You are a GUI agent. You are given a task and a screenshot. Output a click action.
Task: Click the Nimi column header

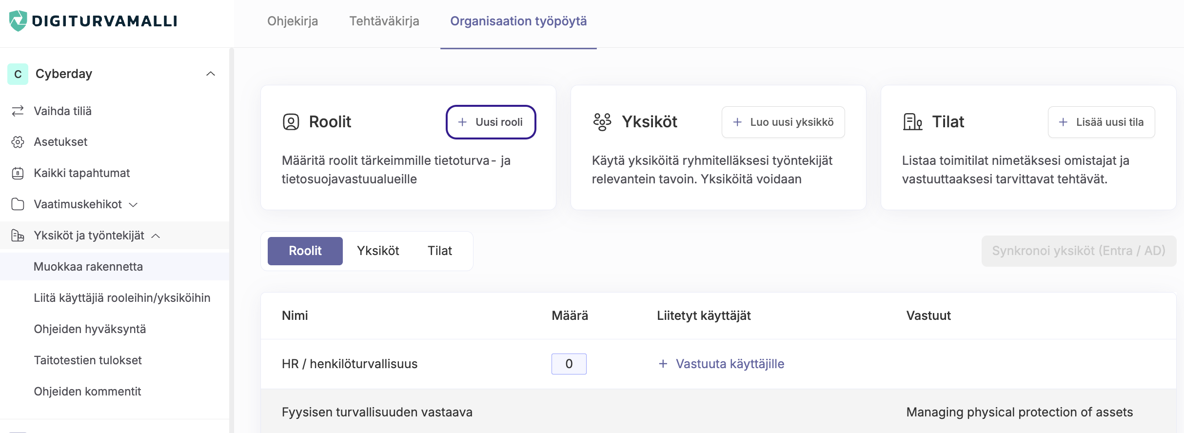(295, 315)
